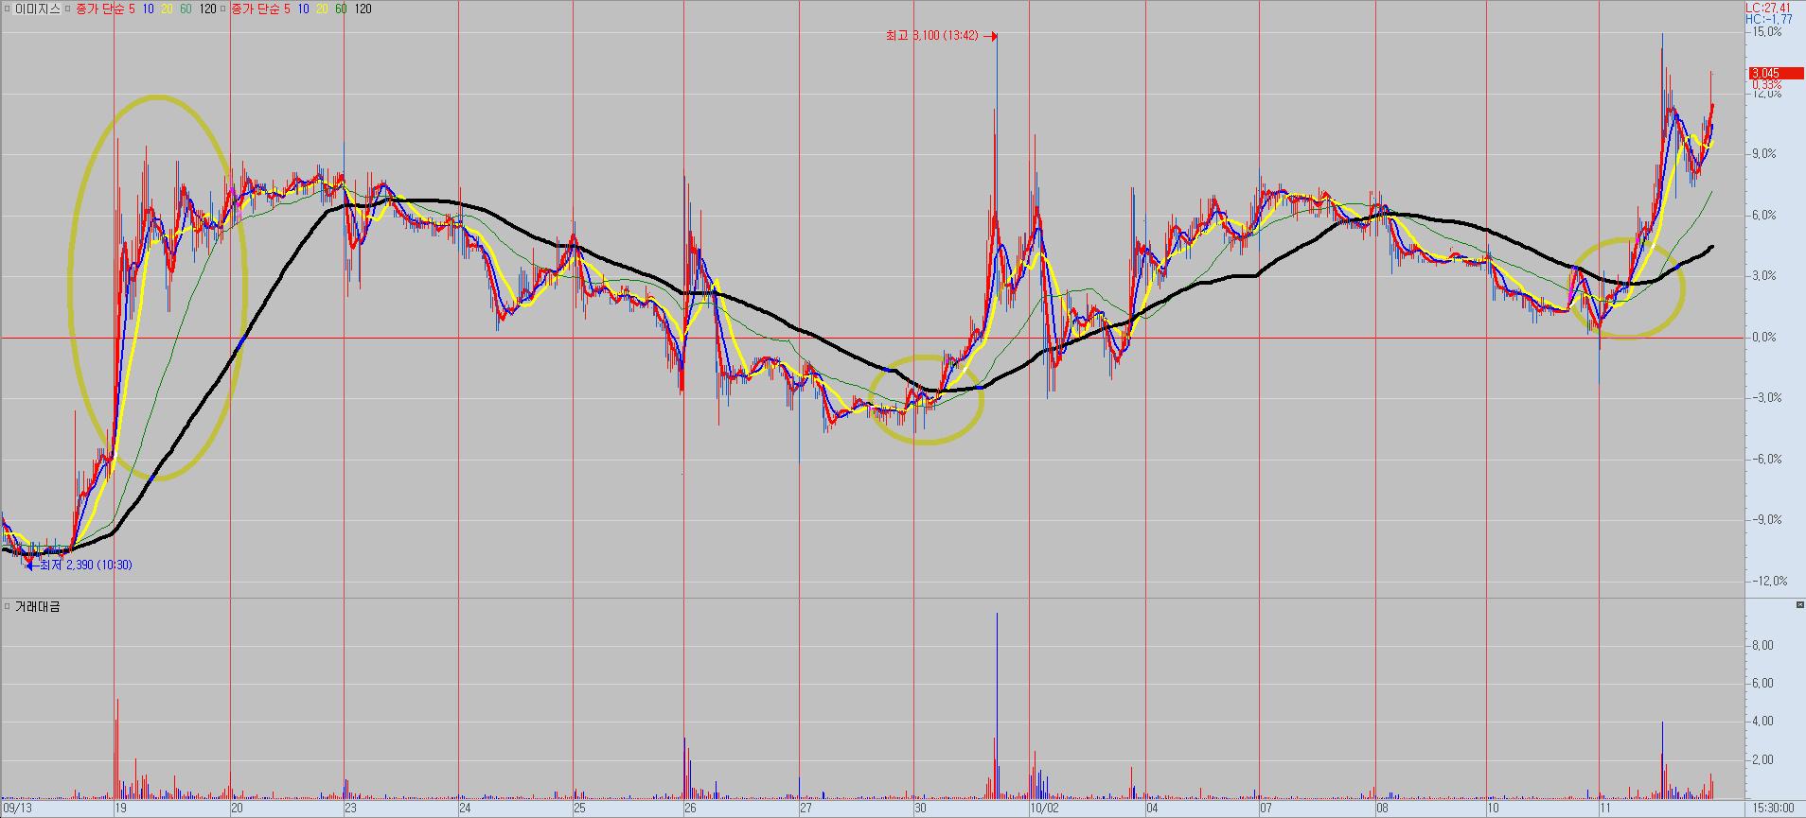Toggle the square box before second 종가 단순
1806x818 pixels.
pos(223,9)
